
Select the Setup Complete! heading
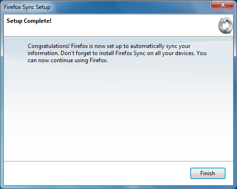pos(29,21)
